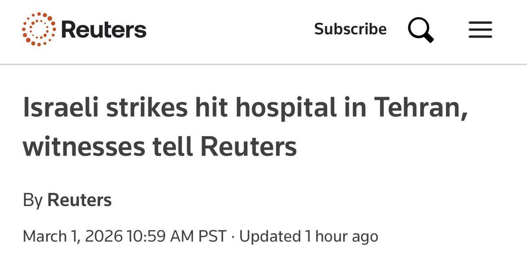Click the bold Reuters author byline

coord(79,200)
